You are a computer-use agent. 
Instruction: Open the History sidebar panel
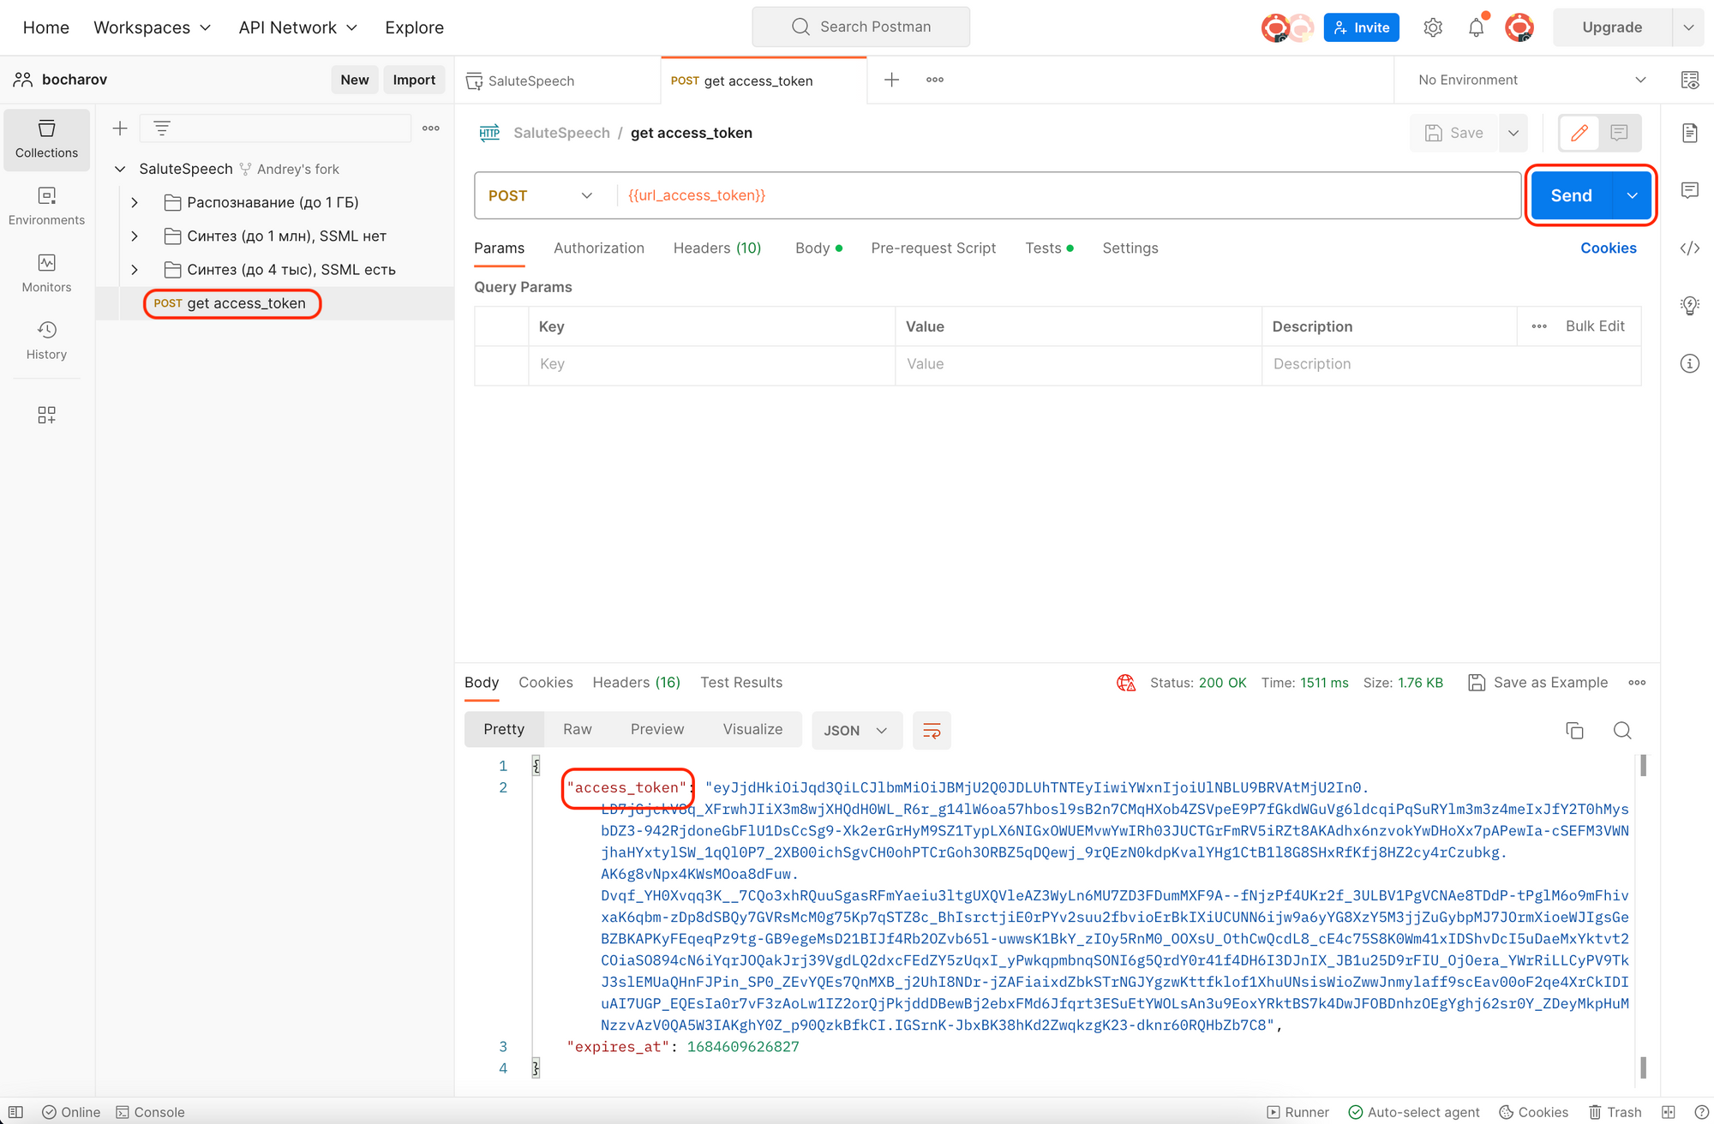pyautogui.click(x=46, y=340)
